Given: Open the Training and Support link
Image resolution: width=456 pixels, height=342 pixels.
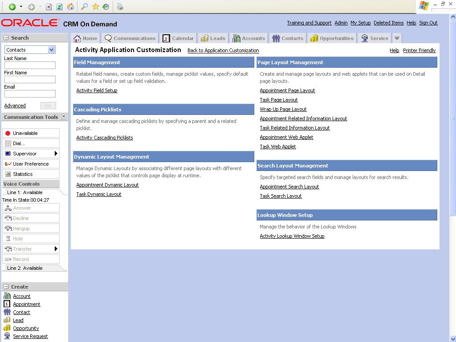Looking at the screenshot, I should (309, 23).
